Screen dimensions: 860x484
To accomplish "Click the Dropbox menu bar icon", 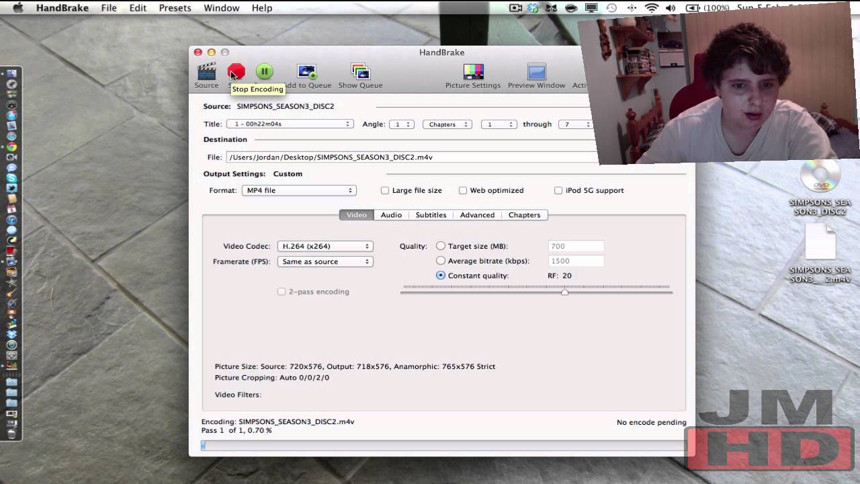I will tap(533, 8).
